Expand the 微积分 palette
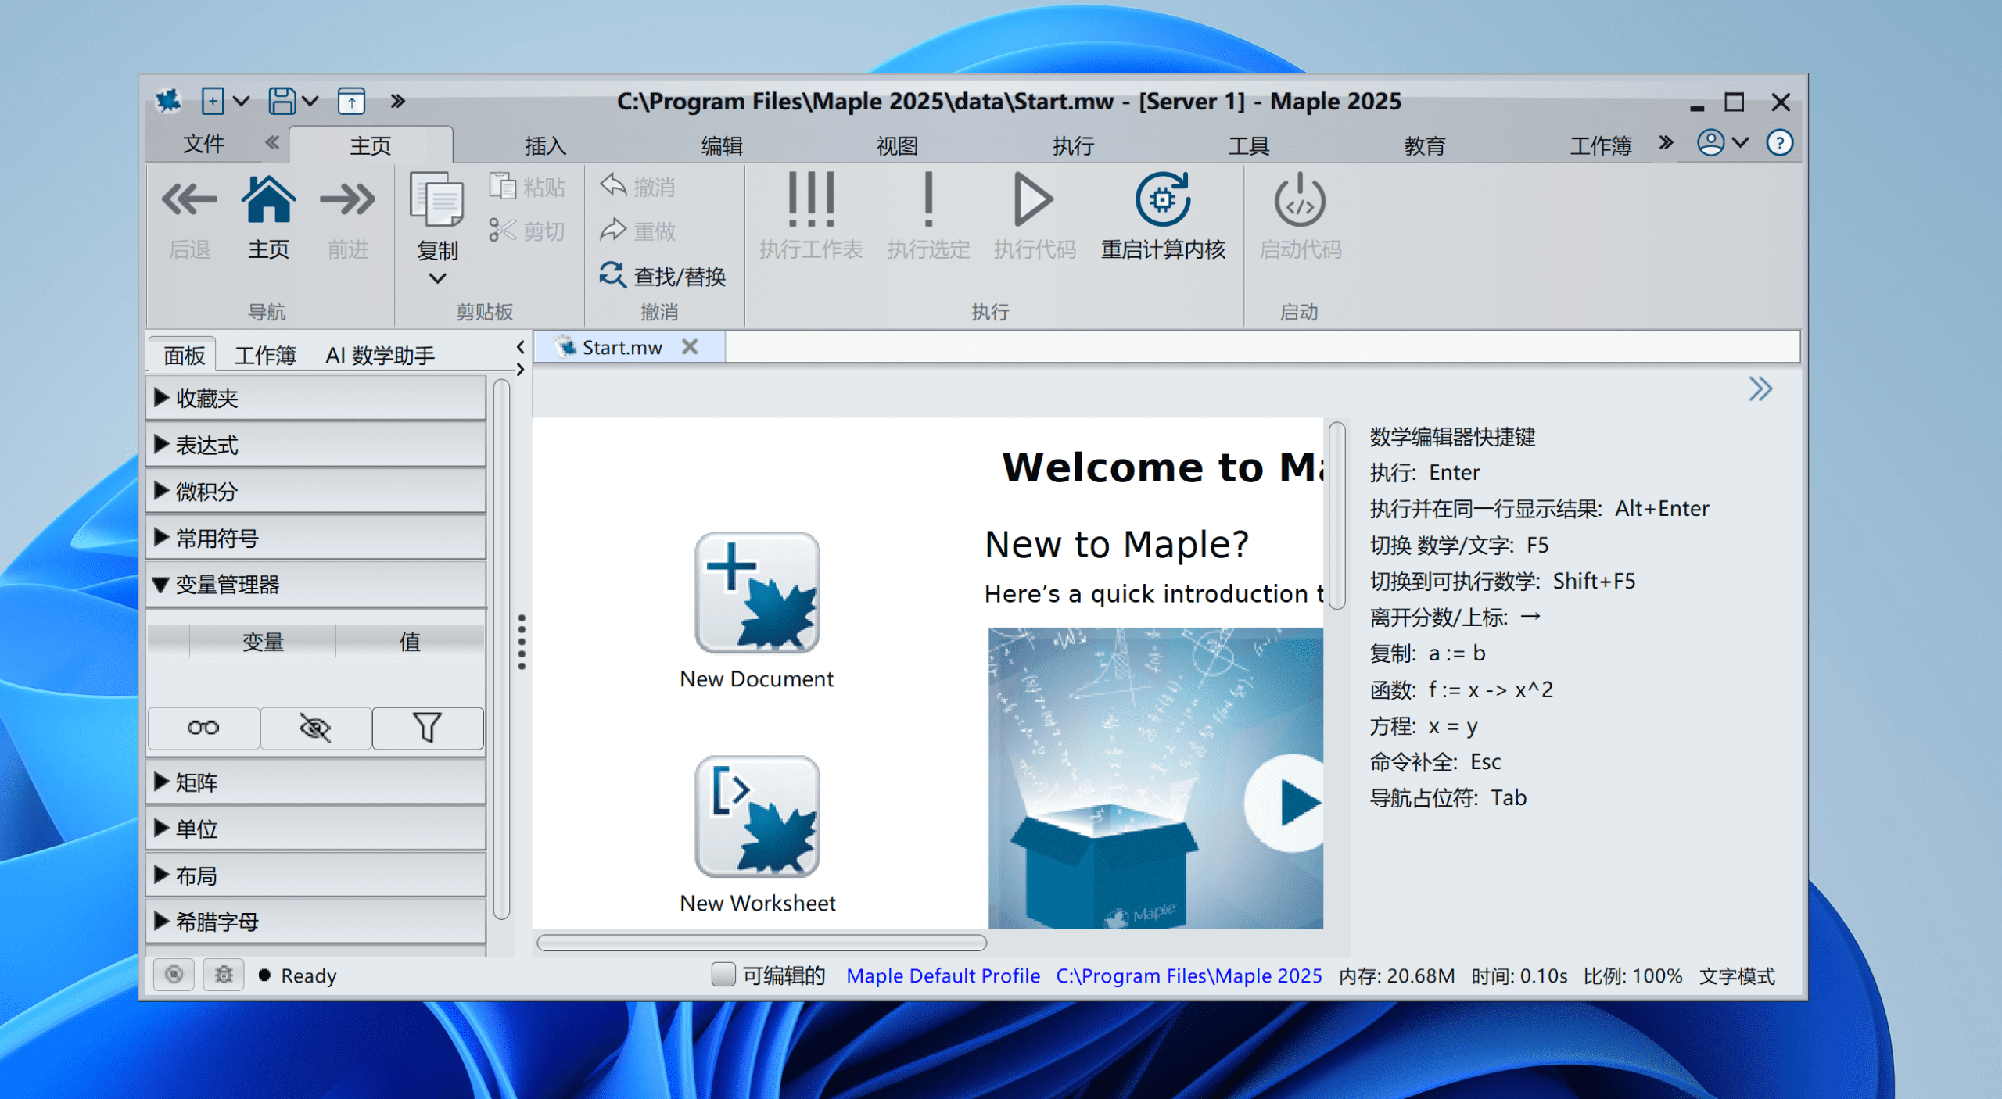The image size is (2002, 1099). pyautogui.click(x=316, y=492)
